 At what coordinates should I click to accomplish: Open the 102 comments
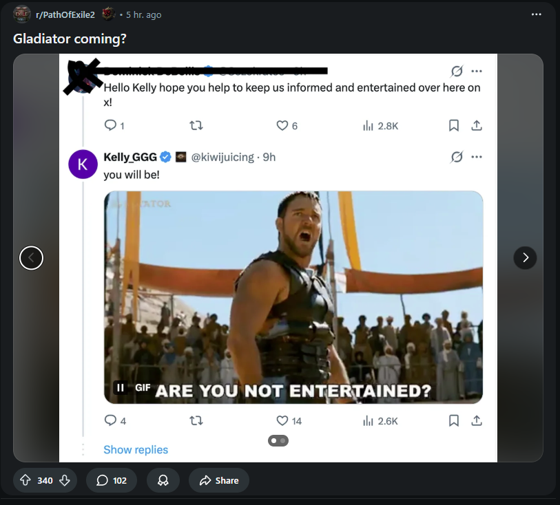pyautogui.click(x=111, y=480)
